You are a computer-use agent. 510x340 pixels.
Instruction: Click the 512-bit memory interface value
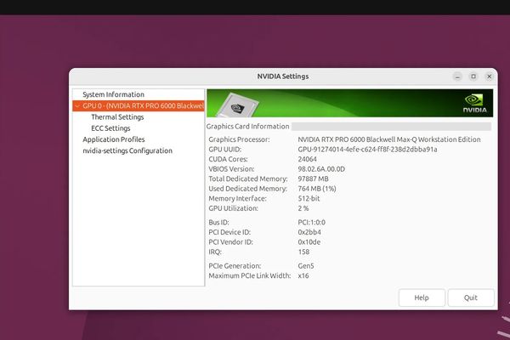point(309,198)
